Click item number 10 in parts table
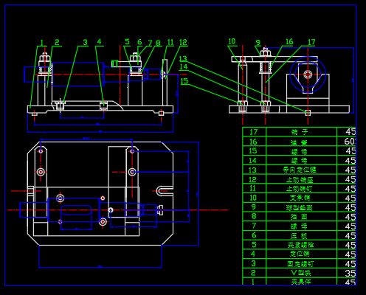The height and width of the screenshot is (295, 366). pos(253,198)
